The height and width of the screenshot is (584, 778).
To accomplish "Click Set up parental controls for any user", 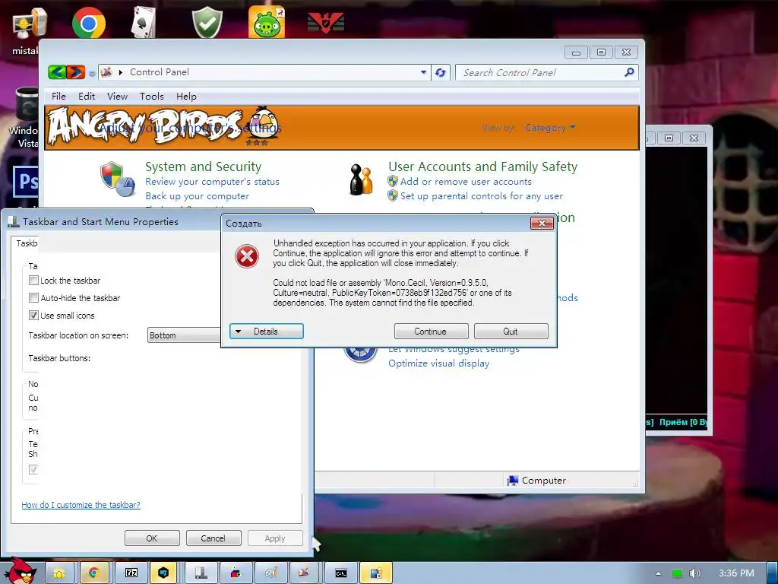I will [481, 196].
